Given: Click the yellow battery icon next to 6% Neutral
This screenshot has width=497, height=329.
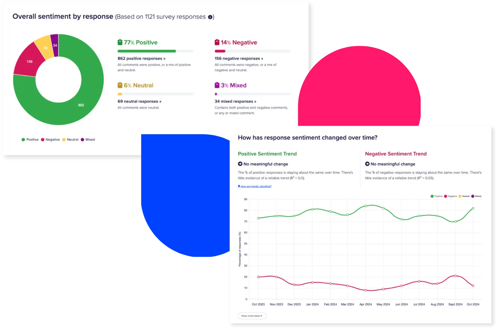Looking at the screenshot, I should click(119, 85).
